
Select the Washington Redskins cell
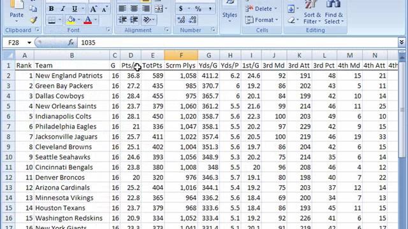pyautogui.click(x=72, y=218)
